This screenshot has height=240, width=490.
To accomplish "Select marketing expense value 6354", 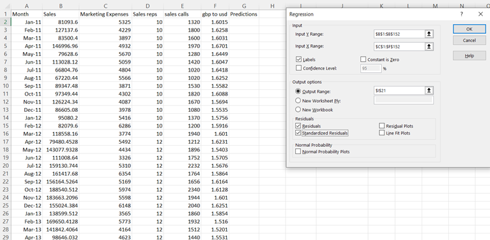I will tap(106, 174).
